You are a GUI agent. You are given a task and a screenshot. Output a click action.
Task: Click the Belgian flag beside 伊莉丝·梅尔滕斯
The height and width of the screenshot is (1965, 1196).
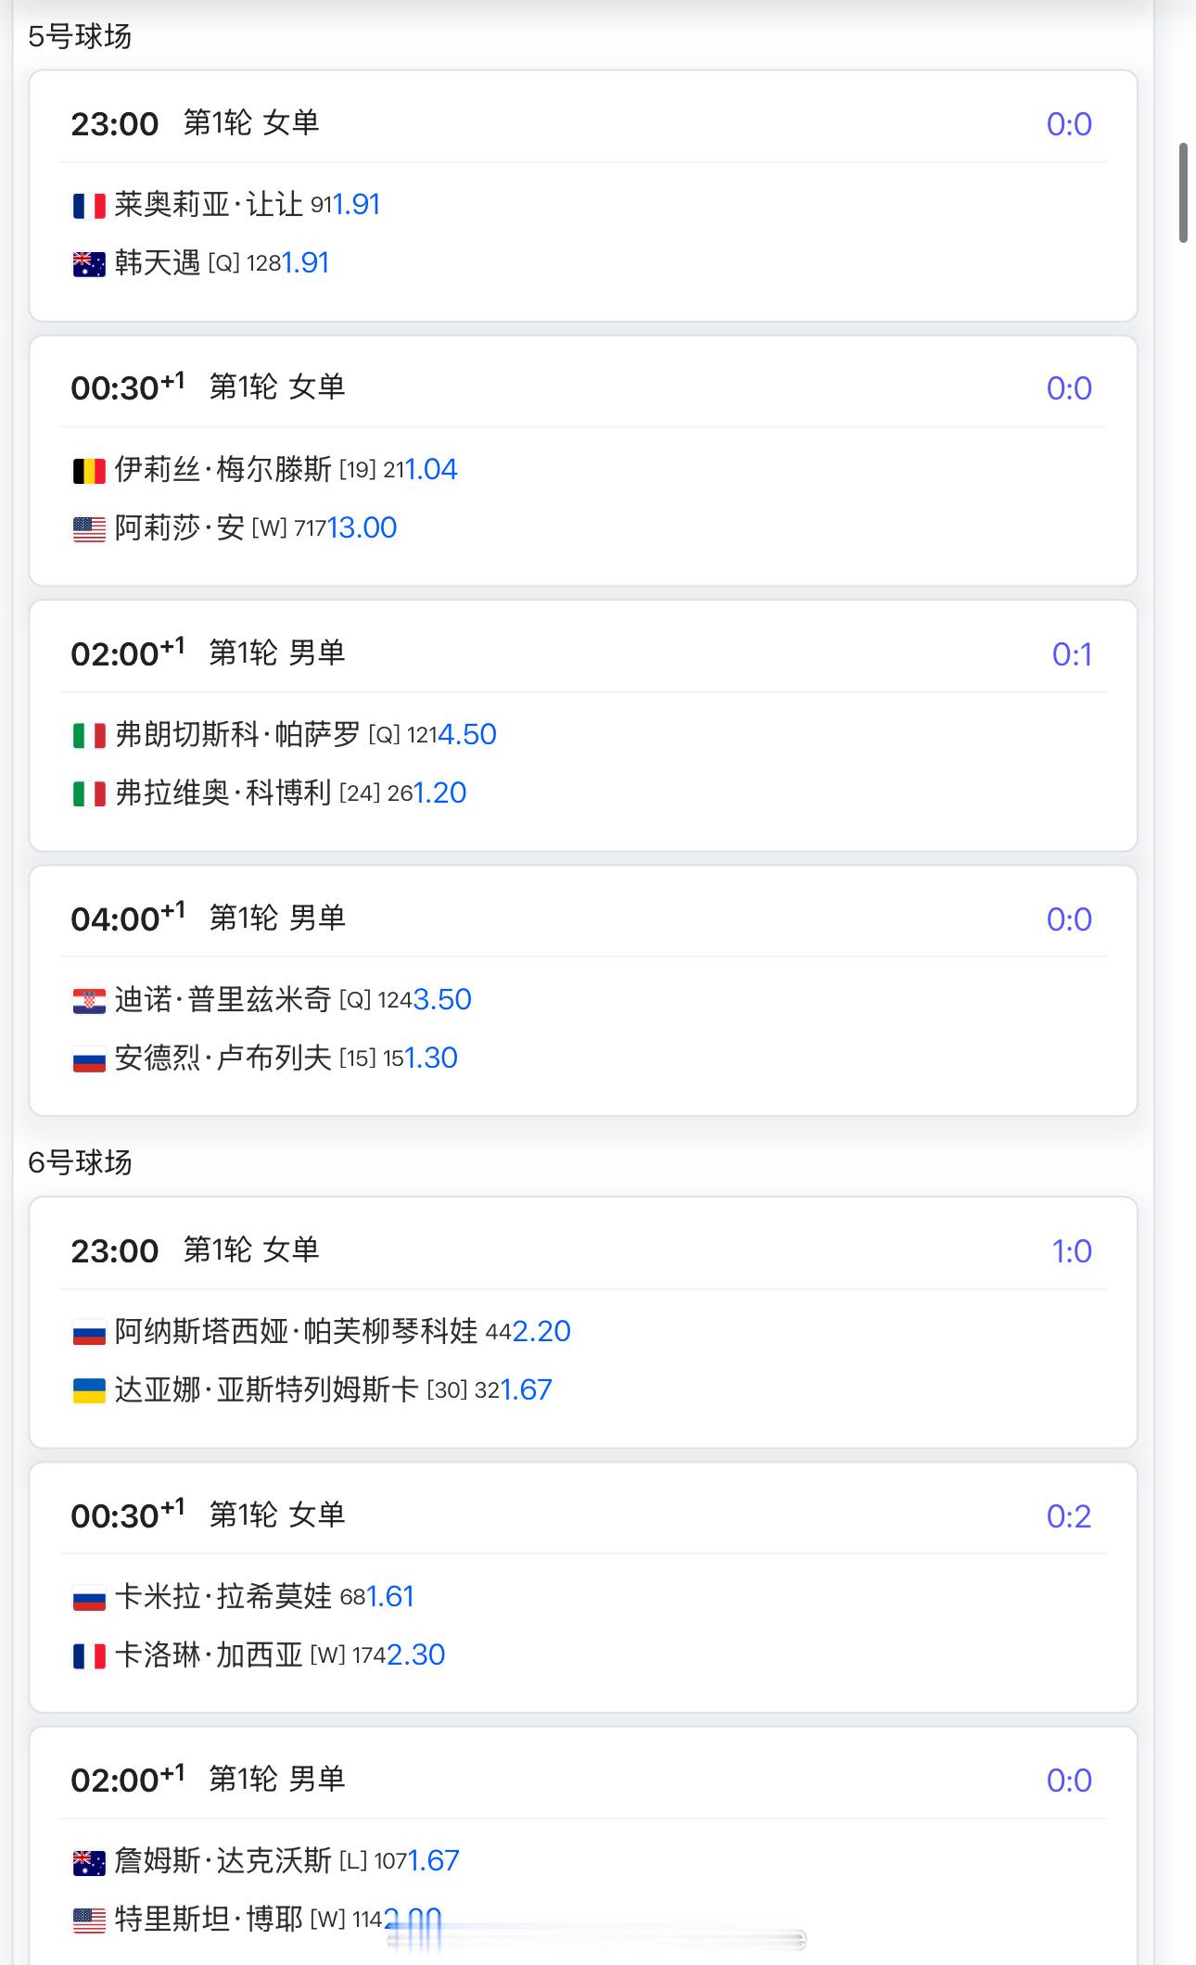(x=89, y=471)
